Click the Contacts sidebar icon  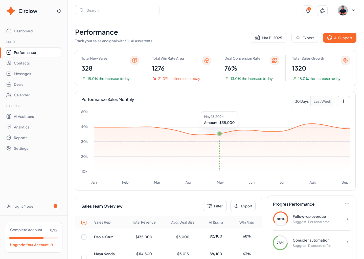coord(9,63)
